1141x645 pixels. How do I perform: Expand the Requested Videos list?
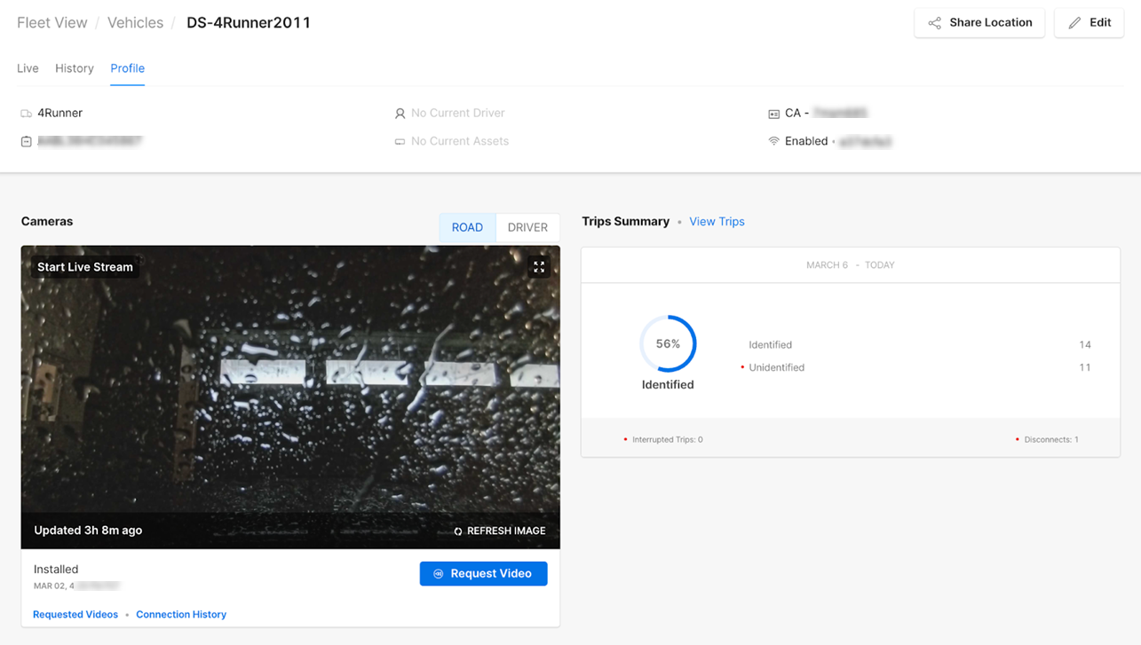(75, 614)
